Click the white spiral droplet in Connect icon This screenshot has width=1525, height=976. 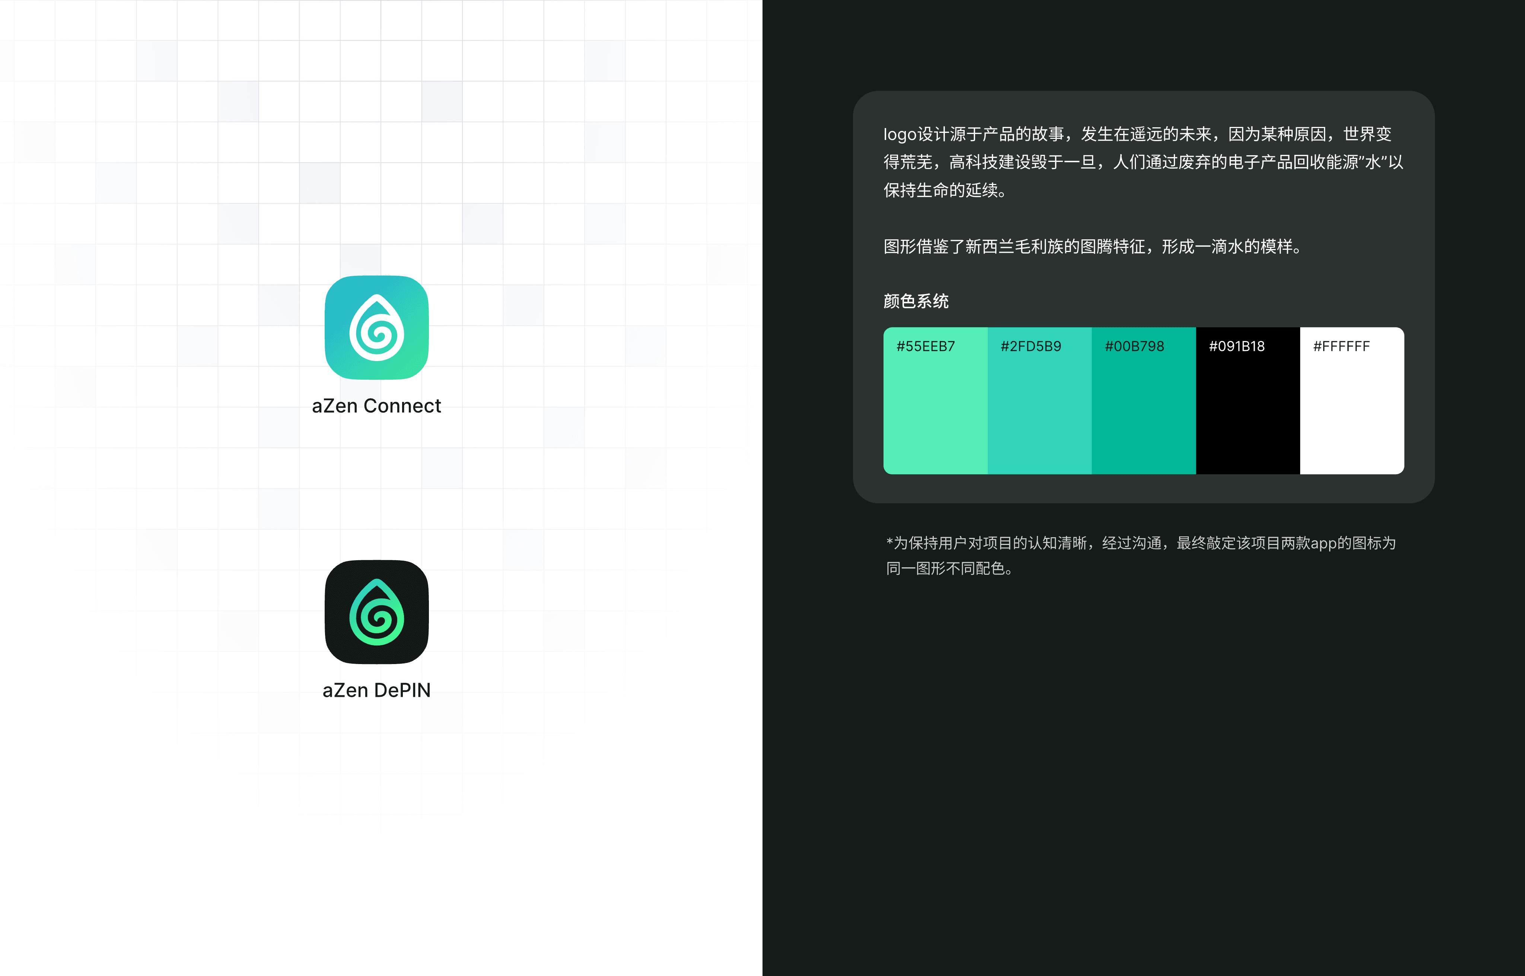point(376,328)
